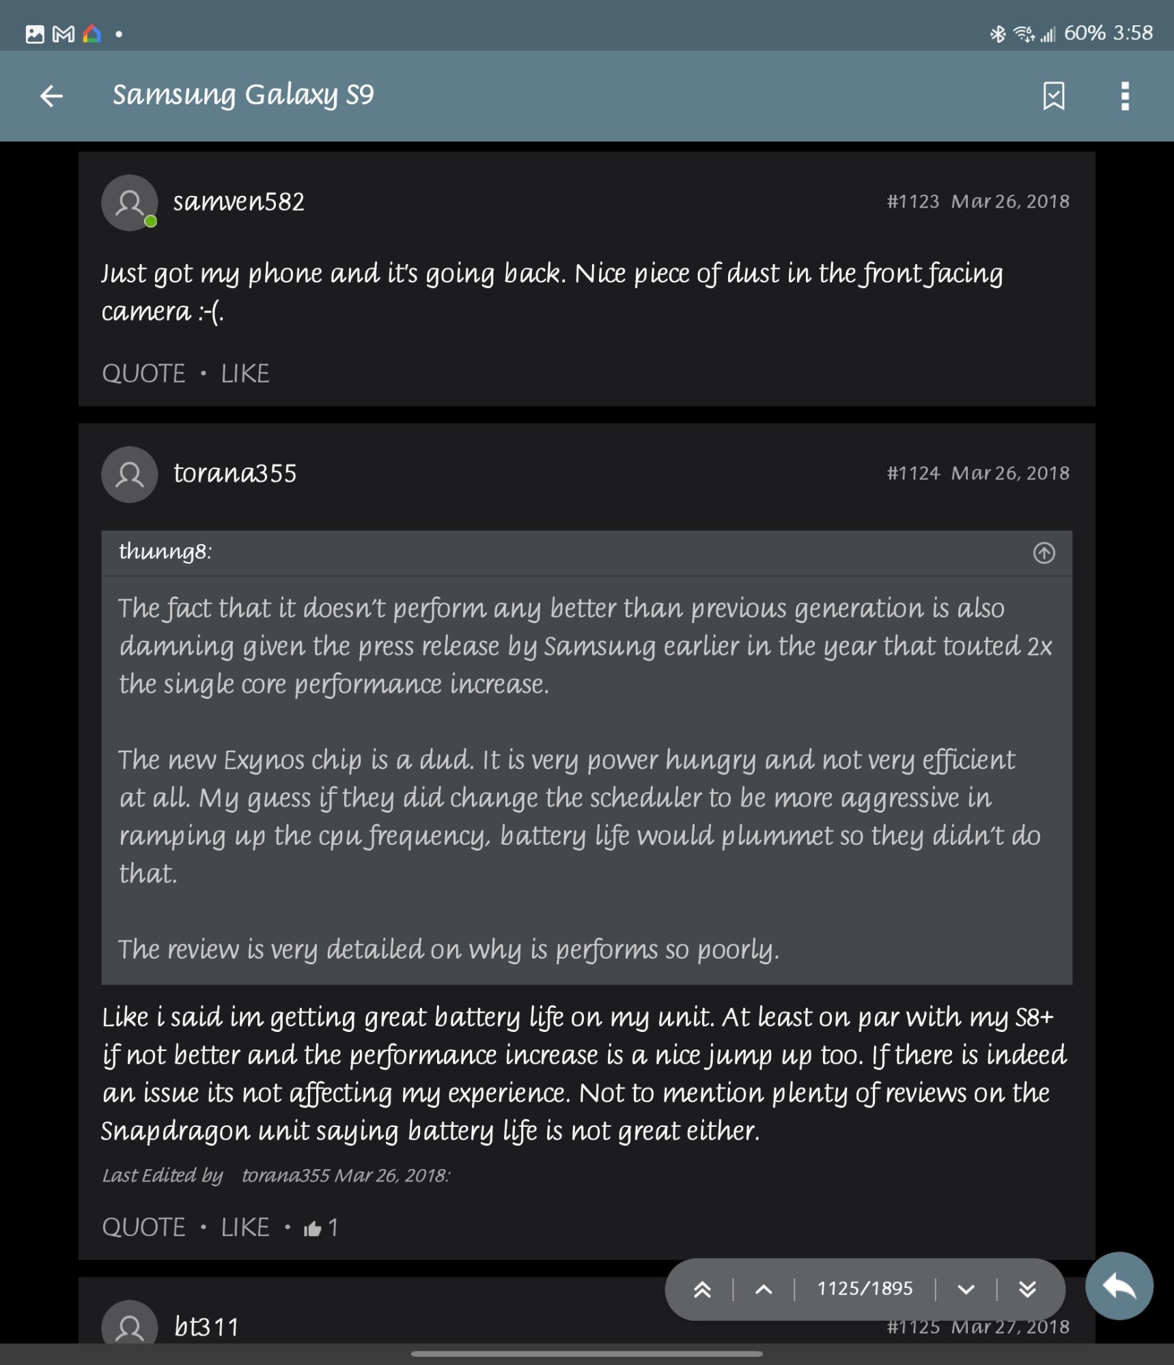Open bt311's profile avatar
This screenshot has width=1174, height=1365.
pos(130,1324)
